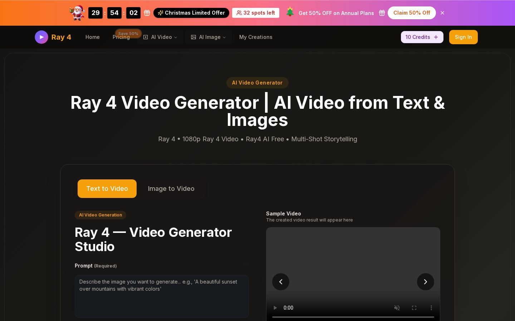Select the Text to Video tab

pos(107,189)
